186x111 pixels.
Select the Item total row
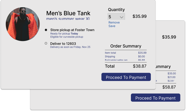point(126,53)
